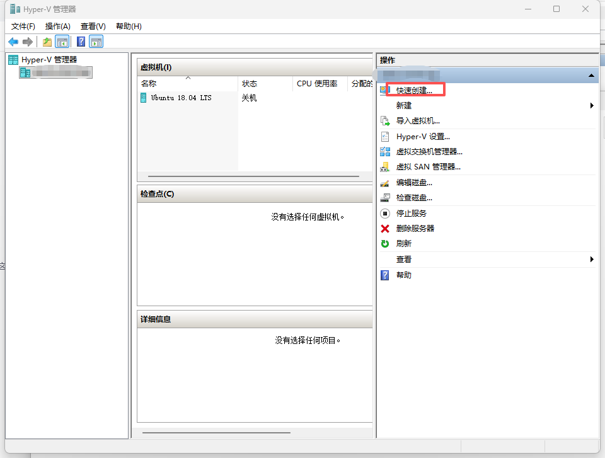Screen dimensions: 605x458
Task: Click 删除服务器 action
Action: click(x=415, y=229)
